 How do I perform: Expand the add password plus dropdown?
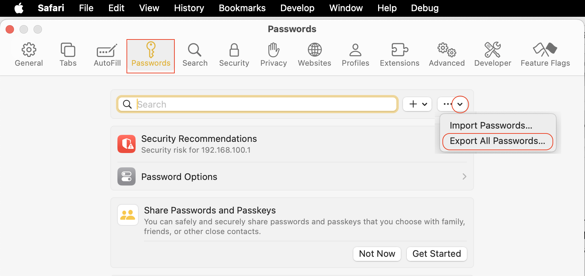pos(418,104)
